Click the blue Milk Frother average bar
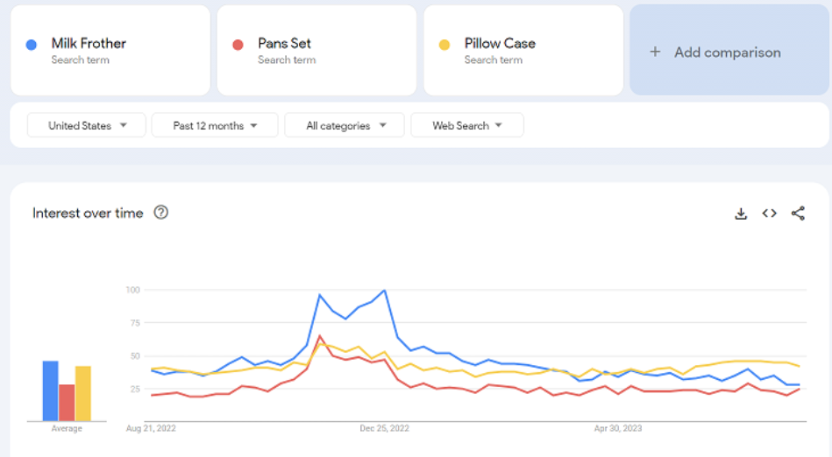The height and width of the screenshot is (457, 832). [50, 390]
